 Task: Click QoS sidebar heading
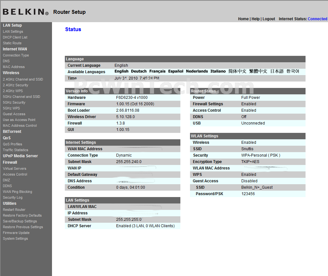click(7, 138)
